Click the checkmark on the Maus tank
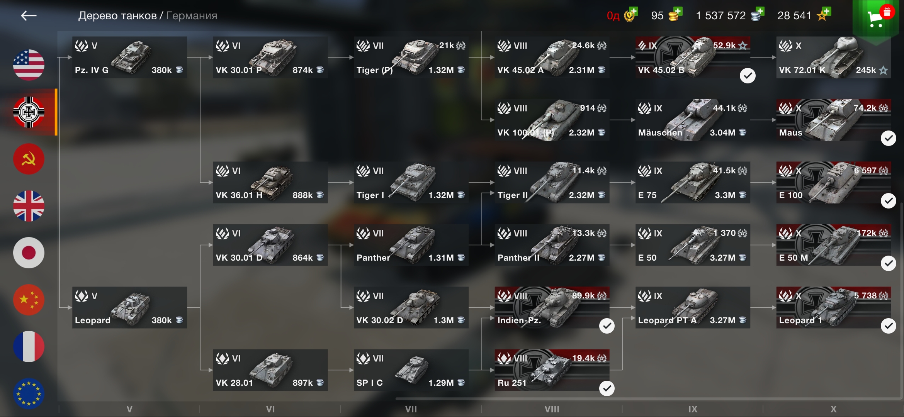This screenshot has height=417, width=904. (x=888, y=138)
